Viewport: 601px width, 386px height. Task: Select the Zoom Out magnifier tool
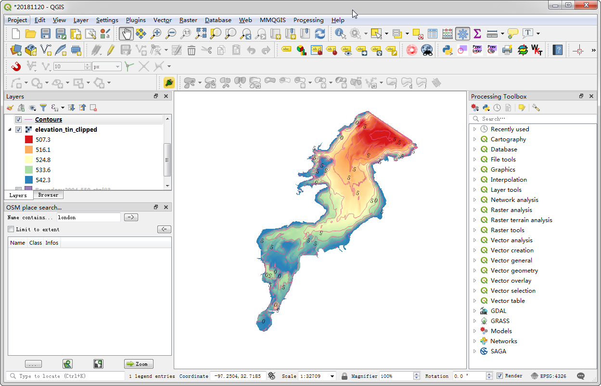point(170,33)
